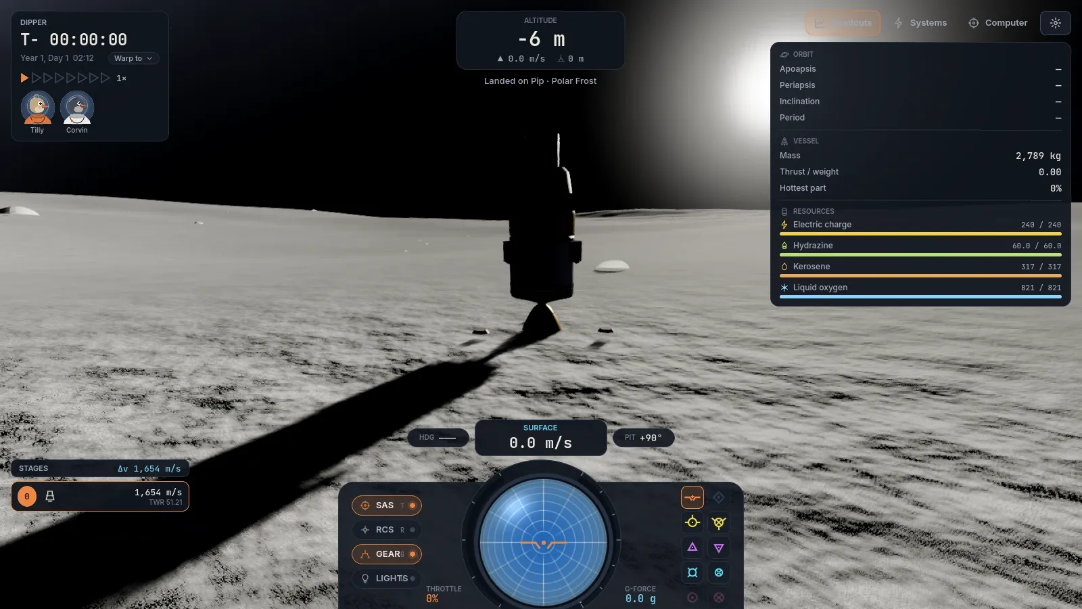Click the STAGES header with Δv total
This screenshot has height=609, width=1082.
(100, 468)
